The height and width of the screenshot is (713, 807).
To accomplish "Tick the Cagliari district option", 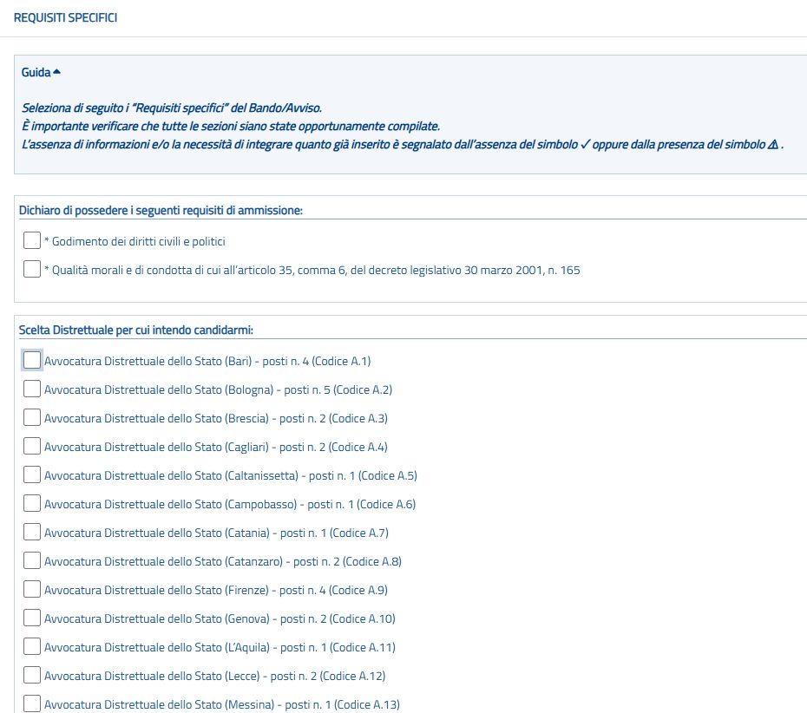I will pos(32,446).
